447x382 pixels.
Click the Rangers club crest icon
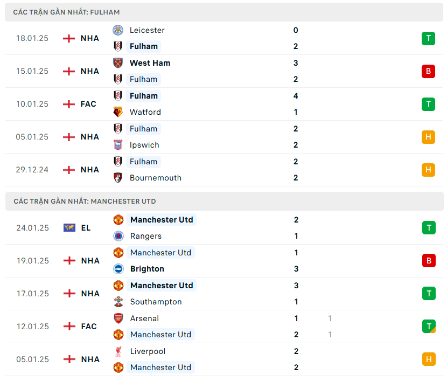point(118,236)
